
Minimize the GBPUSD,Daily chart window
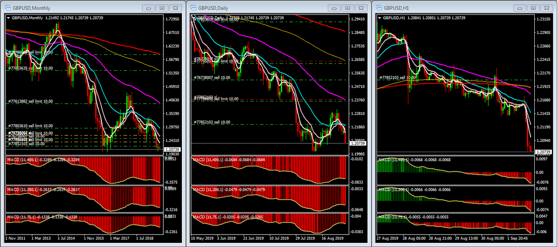click(x=334, y=8)
